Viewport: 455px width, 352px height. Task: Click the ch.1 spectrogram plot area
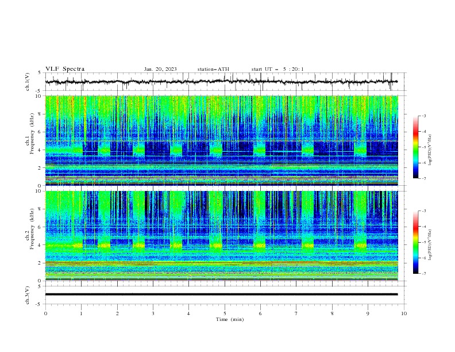coord(221,140)
